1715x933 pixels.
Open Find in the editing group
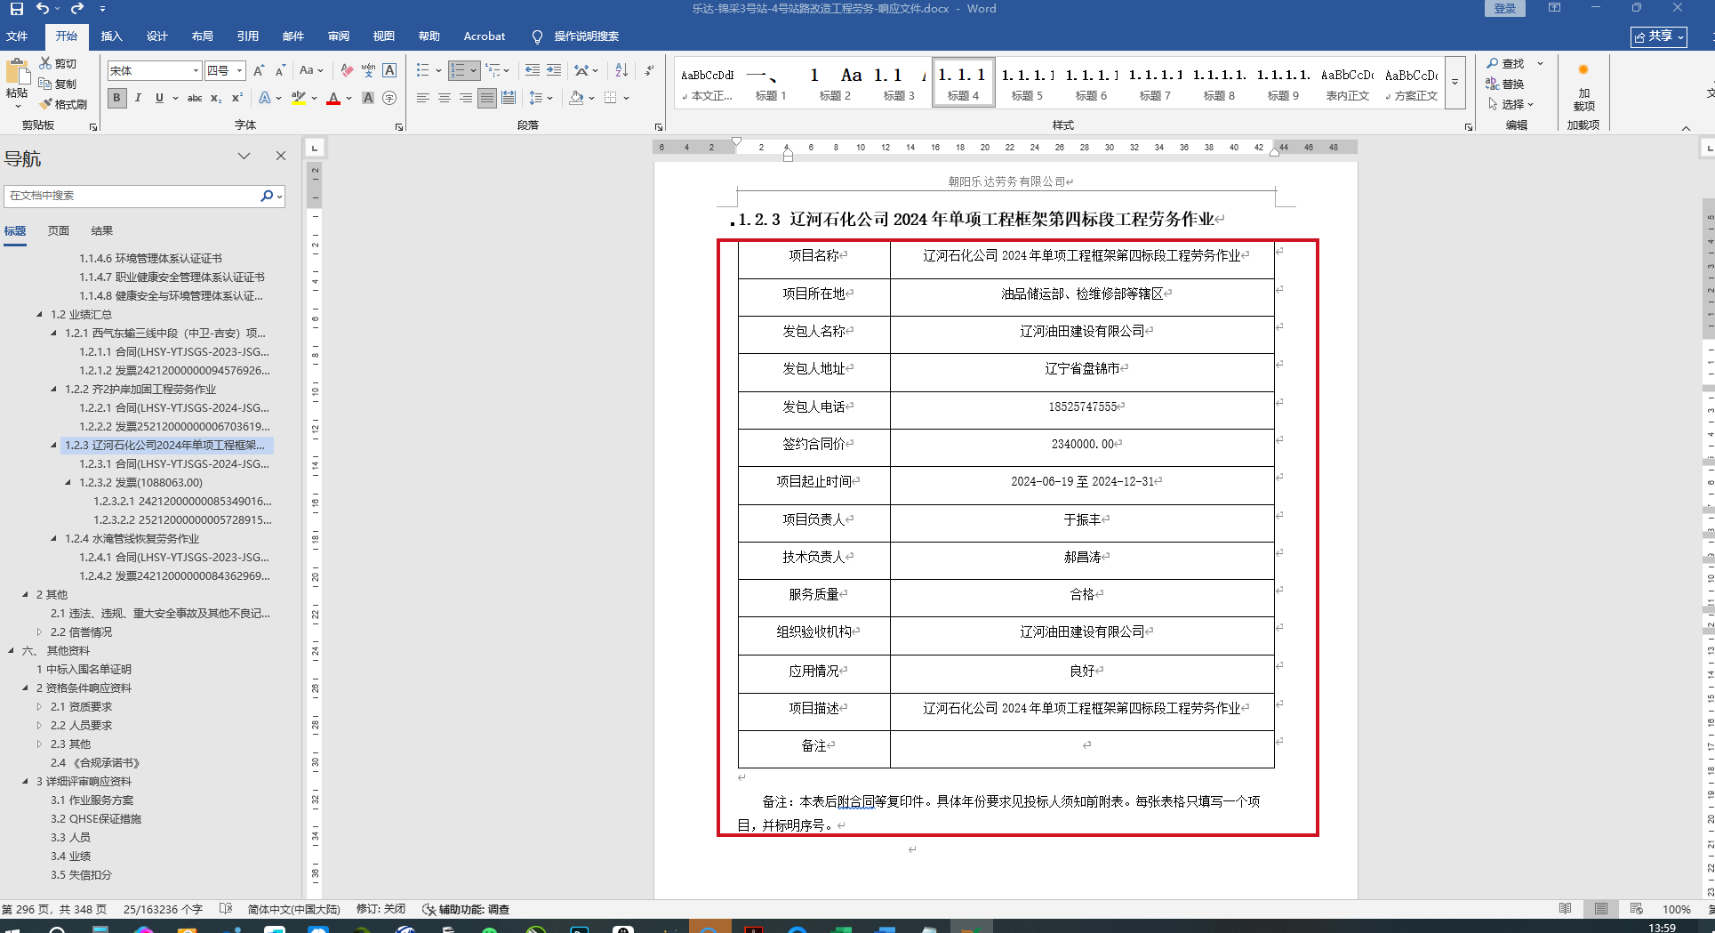tap(1505, 63)
